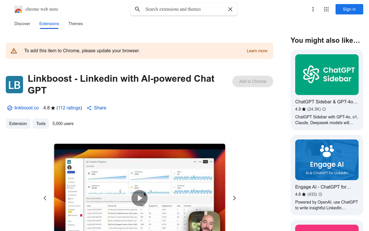
Task: Open the Themes tab
Action: tap(76, 24)
